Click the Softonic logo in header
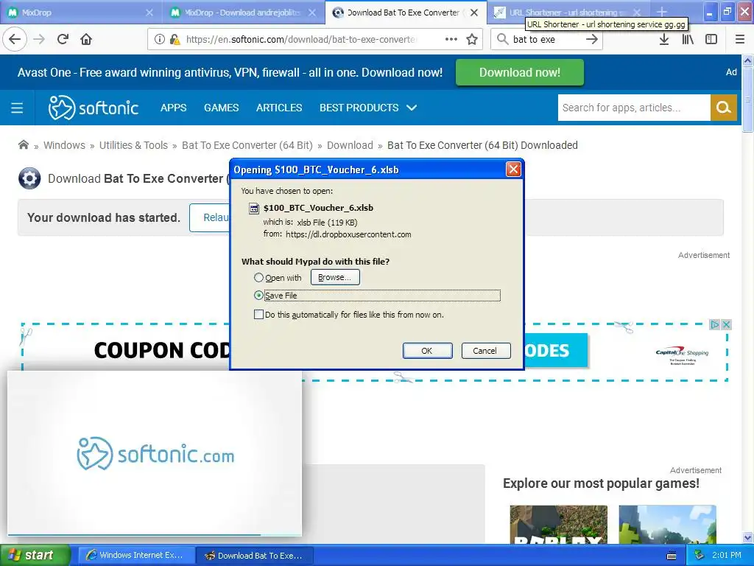 pos(94,108)
